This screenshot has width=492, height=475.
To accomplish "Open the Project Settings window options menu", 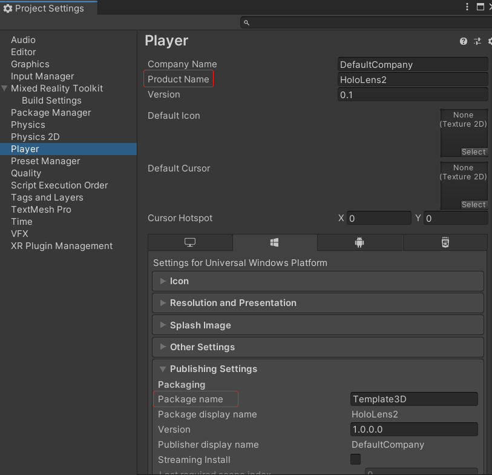I will 467,7.
